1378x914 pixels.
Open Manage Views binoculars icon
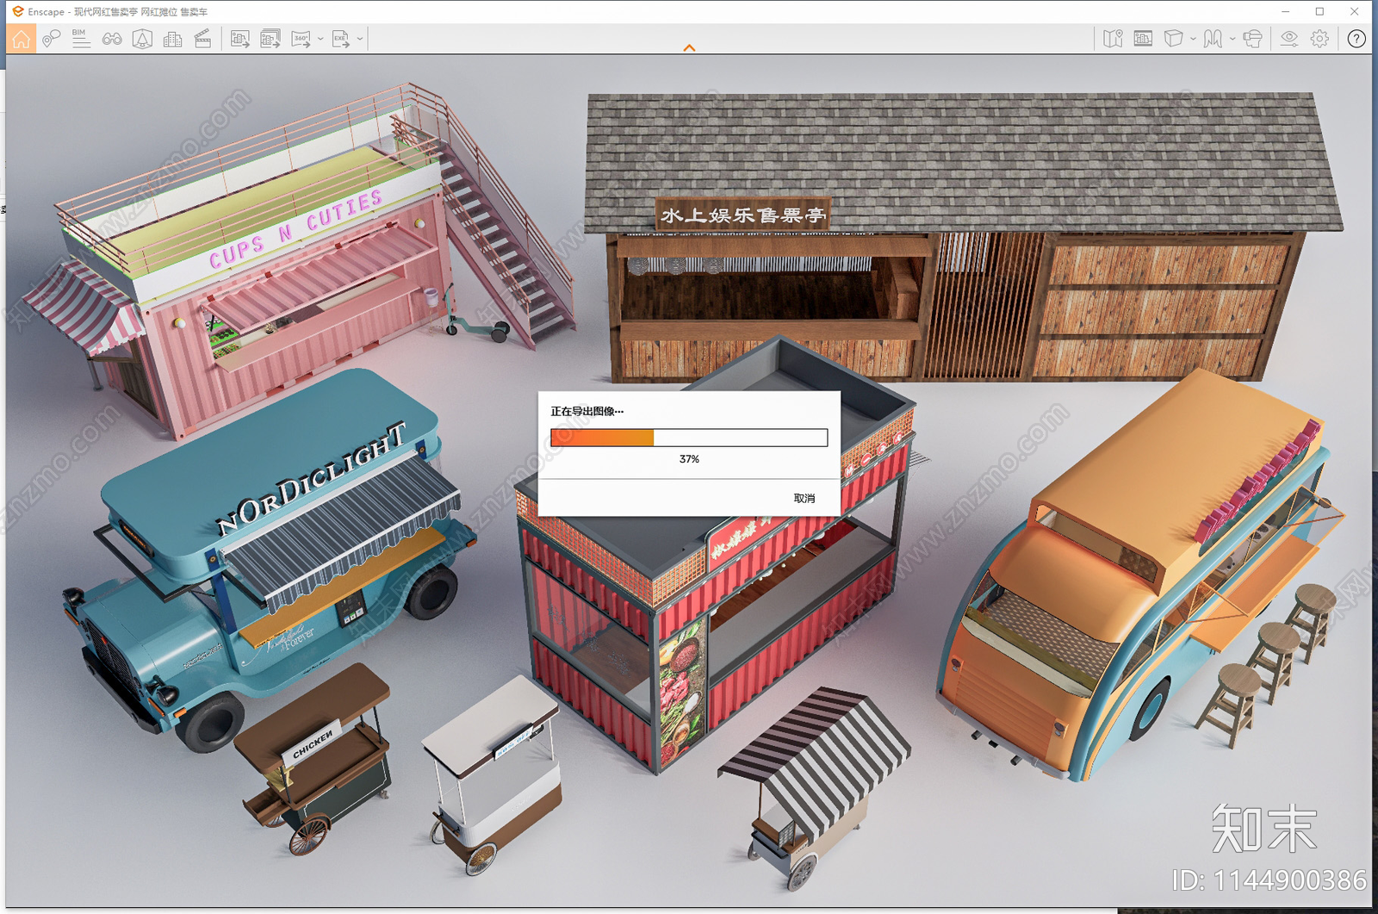pos(112,39)
